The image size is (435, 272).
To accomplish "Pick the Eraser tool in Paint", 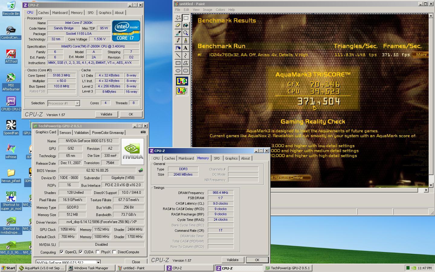I will point(178,25).
